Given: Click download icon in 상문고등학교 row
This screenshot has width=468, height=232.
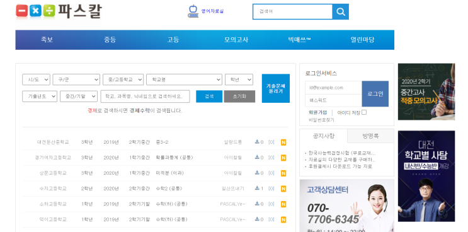Looking at the screenshot, I should (257, 173).
